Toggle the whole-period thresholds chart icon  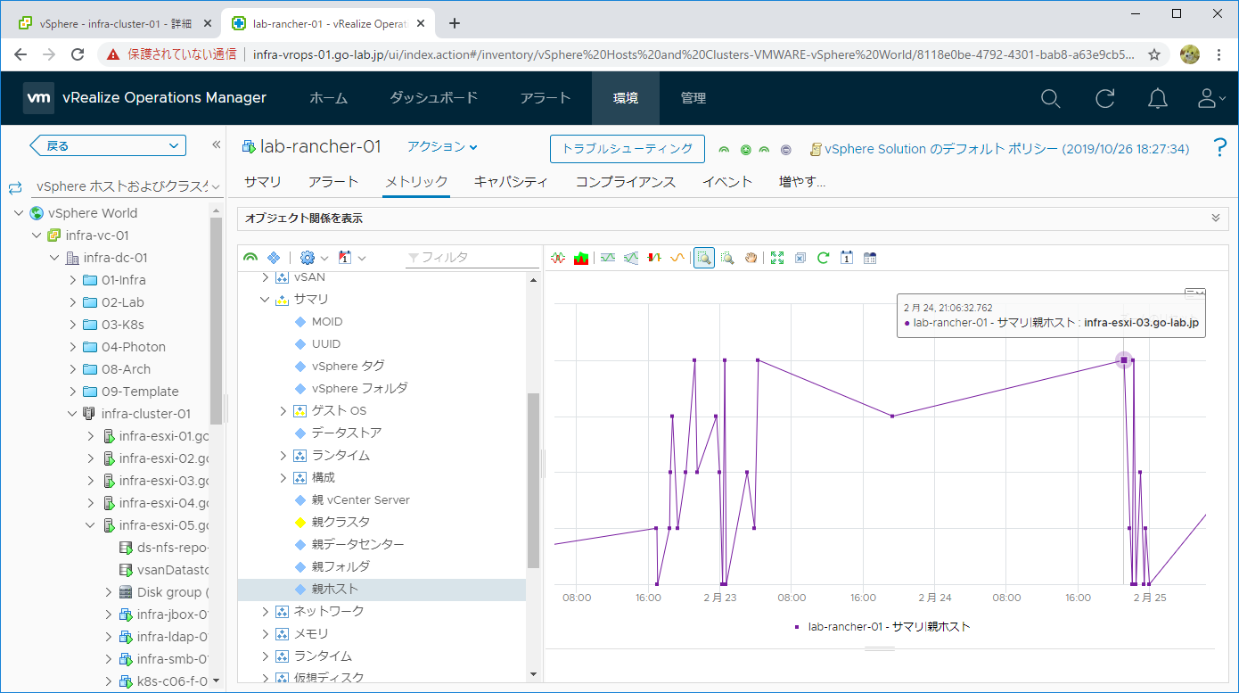[631, 258]
